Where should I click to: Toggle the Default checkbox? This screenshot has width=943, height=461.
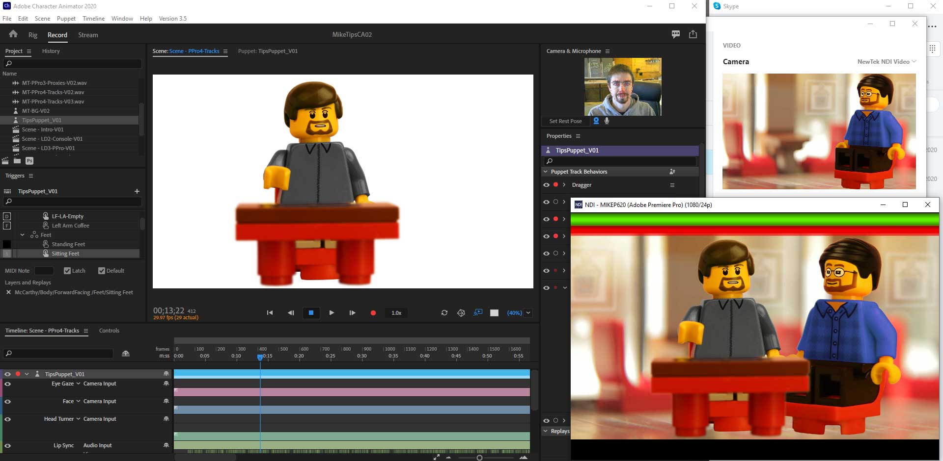coord(102,271)
